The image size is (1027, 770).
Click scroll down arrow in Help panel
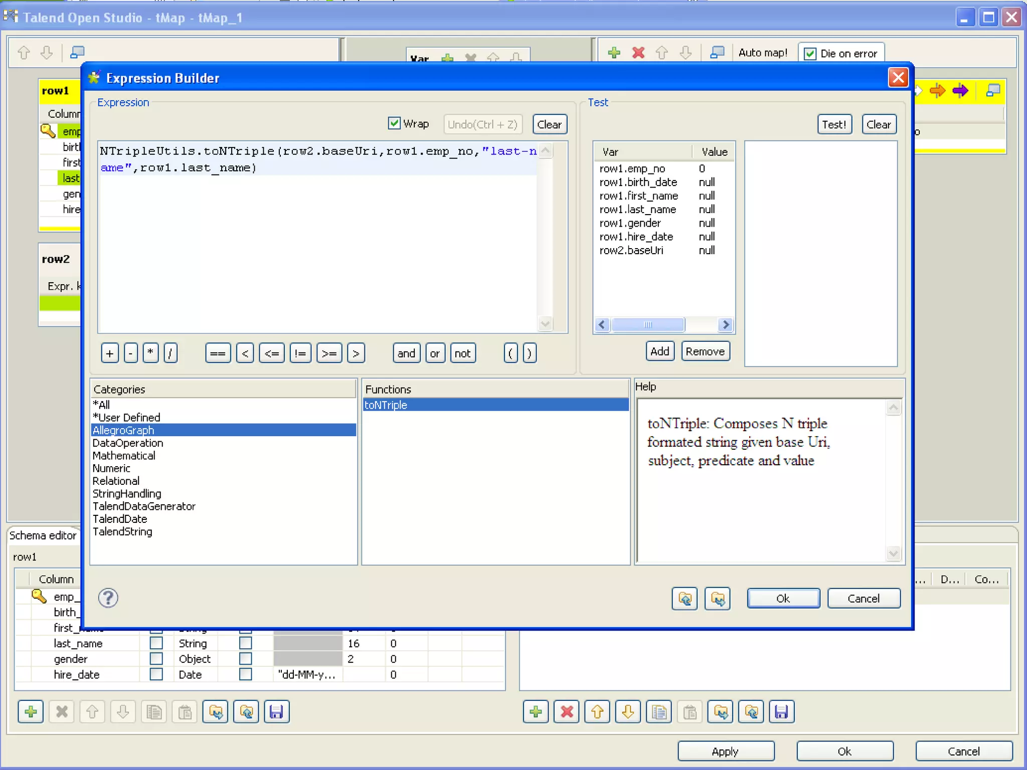click(x=893, y=553)
